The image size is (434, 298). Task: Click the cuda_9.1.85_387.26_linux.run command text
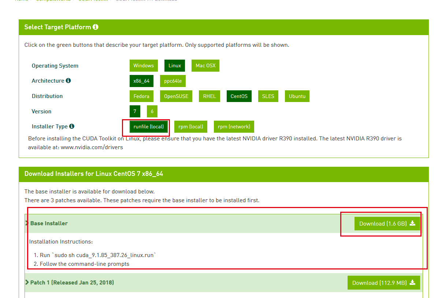coord(115,255)
